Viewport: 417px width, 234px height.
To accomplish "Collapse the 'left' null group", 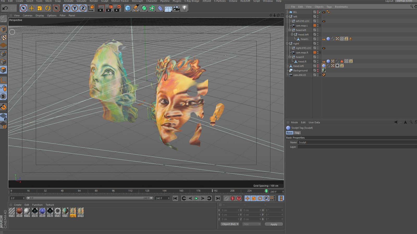I will 287,16.
